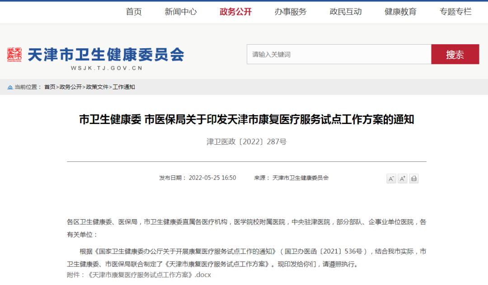Click the WSJK.TJ.GOV.CN text under logo
Screen dimensions: 488x285
pyautogui.click(x=107, y=68)
